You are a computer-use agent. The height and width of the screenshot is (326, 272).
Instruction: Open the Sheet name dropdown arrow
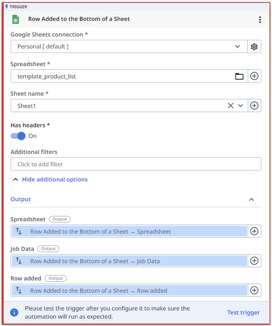tap(240, 106)
